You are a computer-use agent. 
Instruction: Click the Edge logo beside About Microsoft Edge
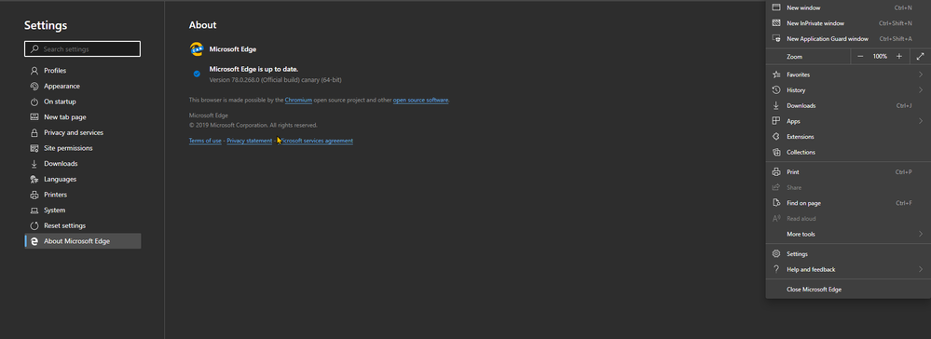34,241
